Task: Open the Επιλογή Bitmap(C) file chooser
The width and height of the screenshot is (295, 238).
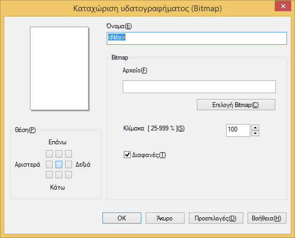Action: tap(236, 105)
